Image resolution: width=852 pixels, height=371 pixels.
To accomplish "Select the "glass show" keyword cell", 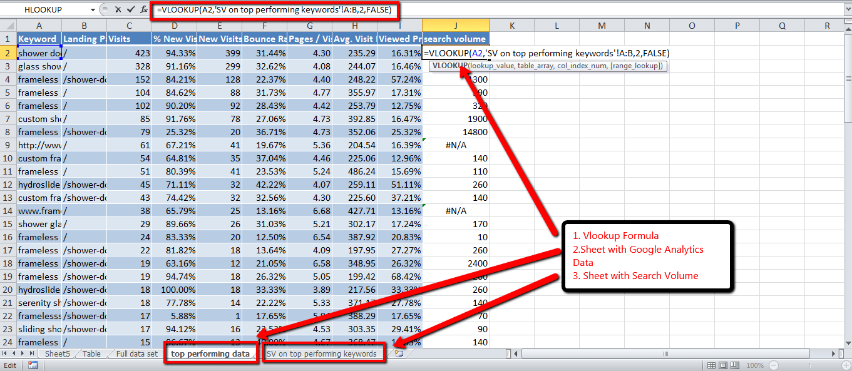I will click(39, 66).
